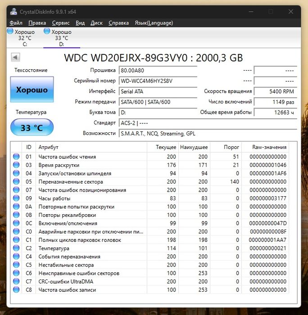
Task: Click status icon for attribute 03 row
Action: point(16,165)
